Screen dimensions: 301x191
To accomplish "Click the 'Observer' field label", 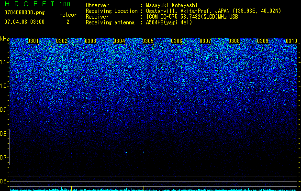I will 97,5.
